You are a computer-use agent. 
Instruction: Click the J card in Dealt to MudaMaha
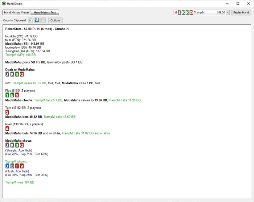7,74
